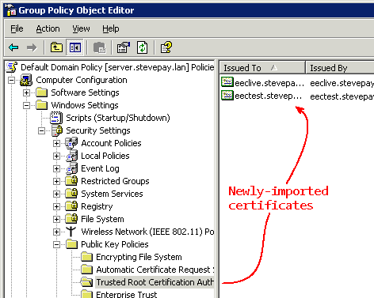The width and height of the screenshot is (374, 298).
Task: Click the Registry locked folder icon
Action: [71, 206]
